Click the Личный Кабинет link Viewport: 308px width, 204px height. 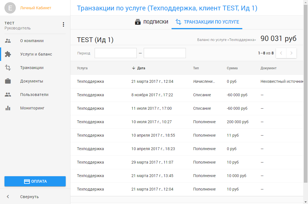click(36, 8)
